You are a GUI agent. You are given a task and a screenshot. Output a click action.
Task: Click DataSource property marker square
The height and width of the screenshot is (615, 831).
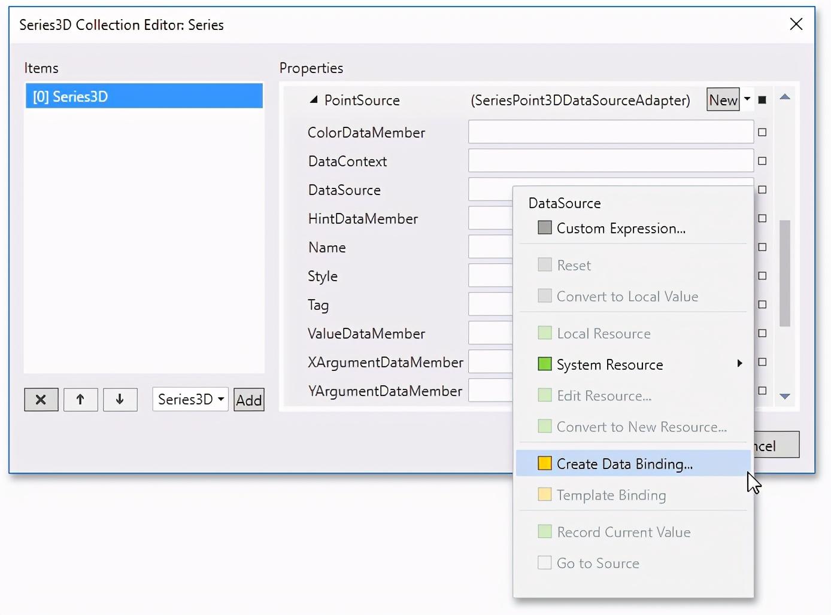point(762,190)
